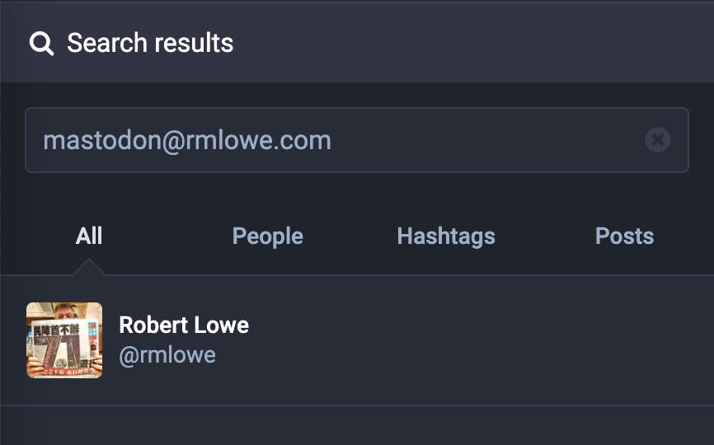
Task: Click the @rmlowe account handle
Action: pos(167,355)
